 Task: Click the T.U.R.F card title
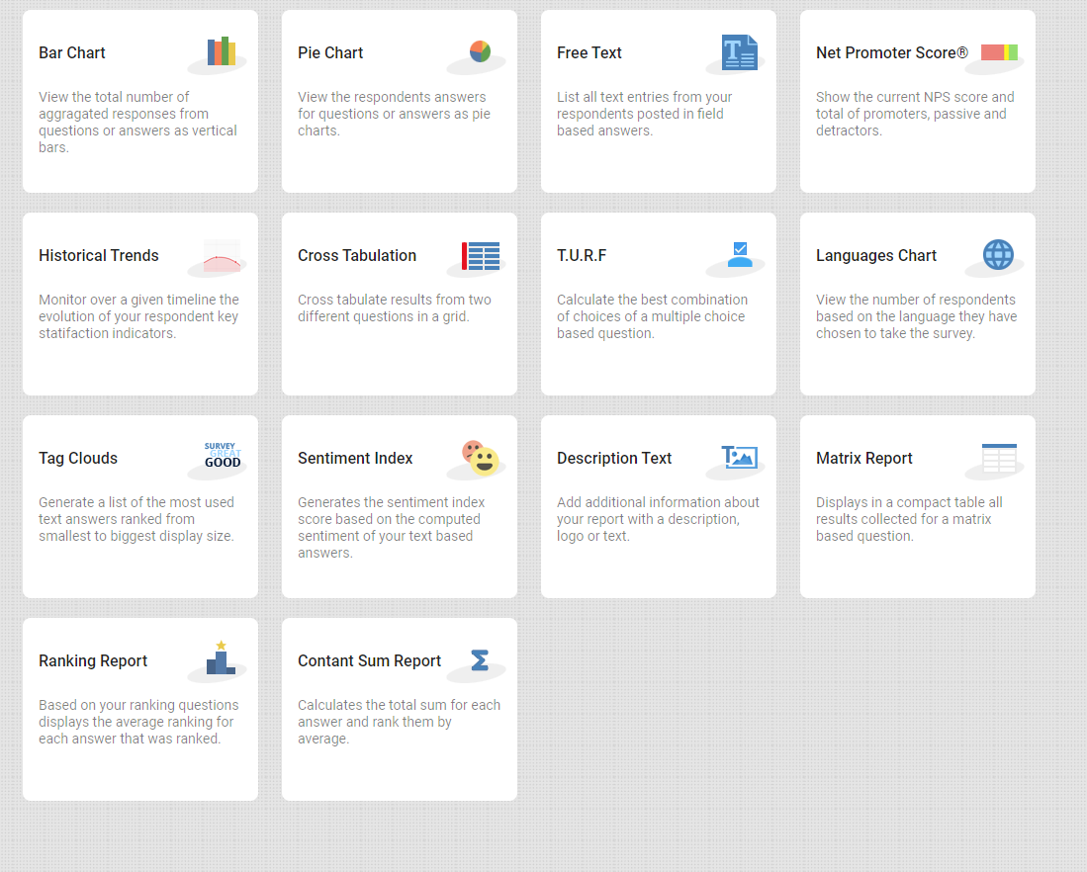[x=582, y=256]
